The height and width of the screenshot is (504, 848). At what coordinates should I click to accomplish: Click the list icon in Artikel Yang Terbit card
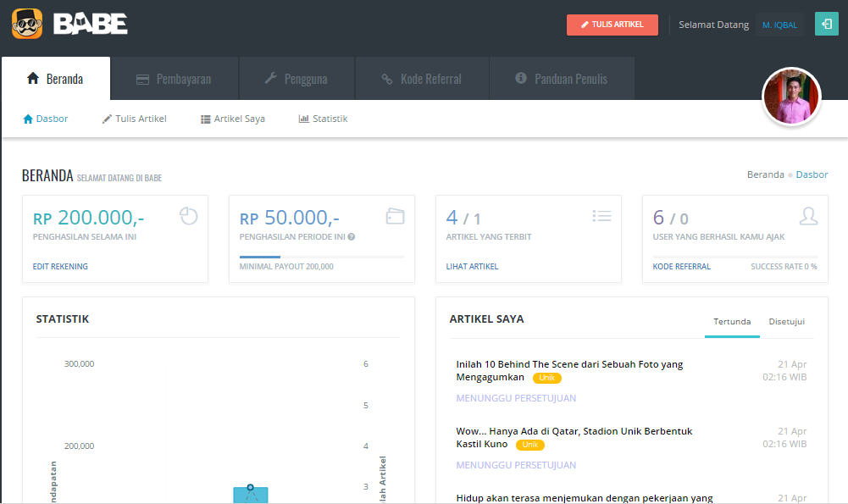click(601, 216)
